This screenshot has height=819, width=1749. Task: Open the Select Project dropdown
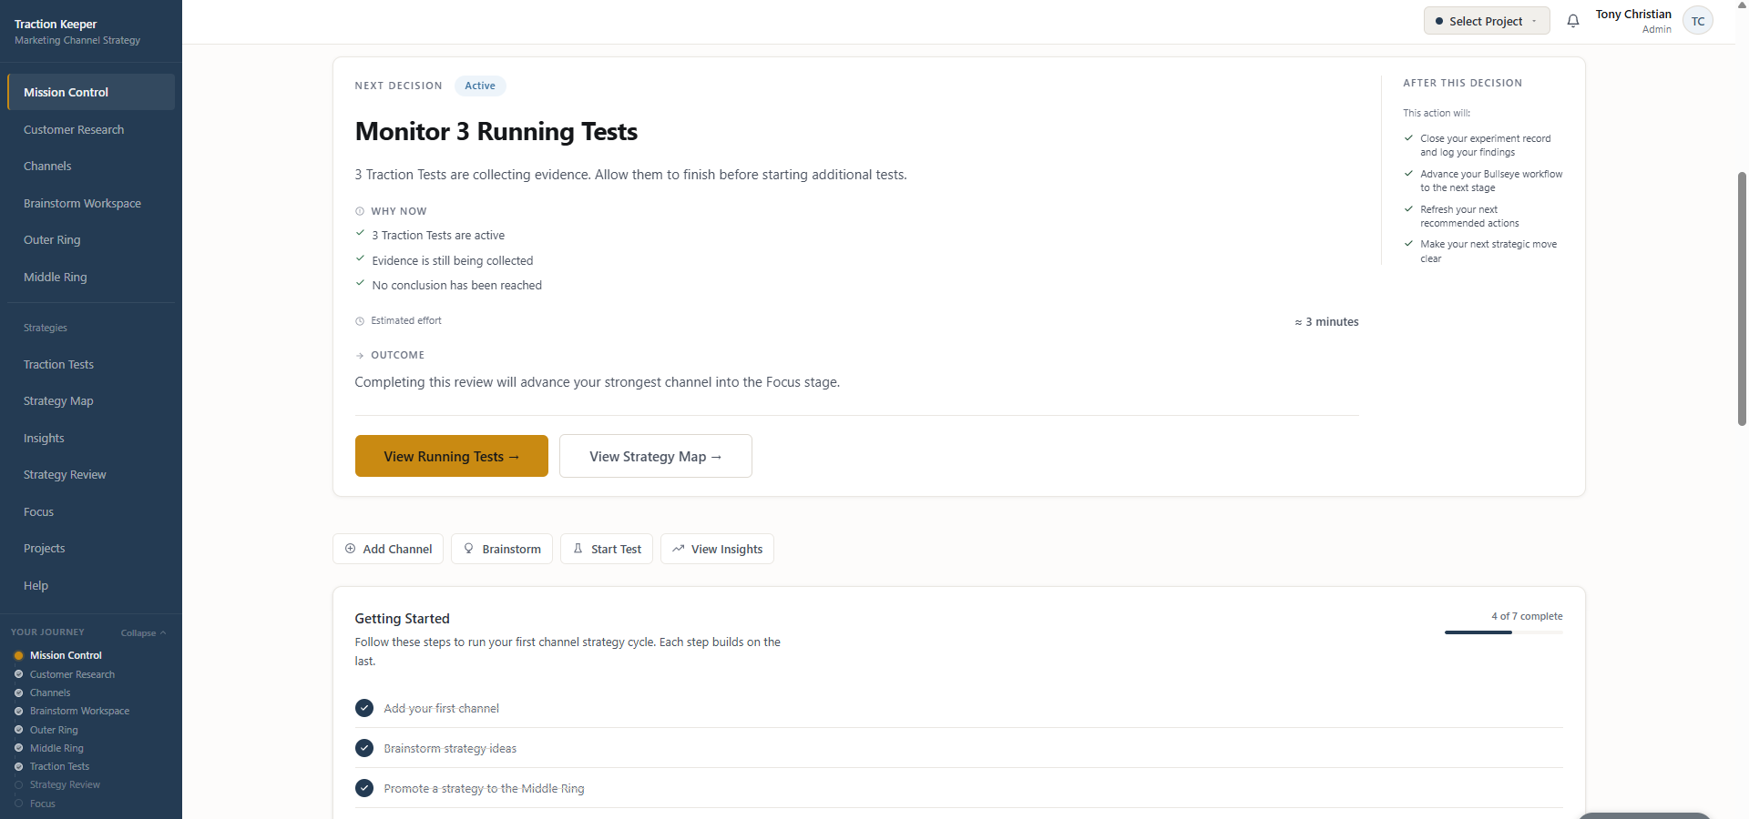pos(1487,21)
